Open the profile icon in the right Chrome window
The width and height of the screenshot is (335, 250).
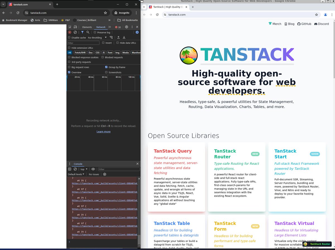(x=326, y=14)
